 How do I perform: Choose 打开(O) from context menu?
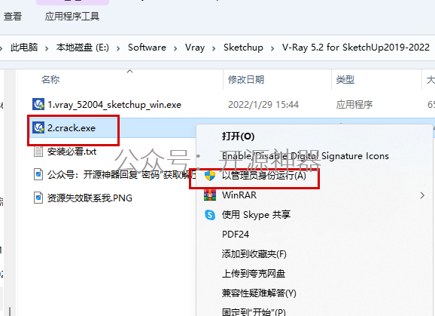pos(238,137)
